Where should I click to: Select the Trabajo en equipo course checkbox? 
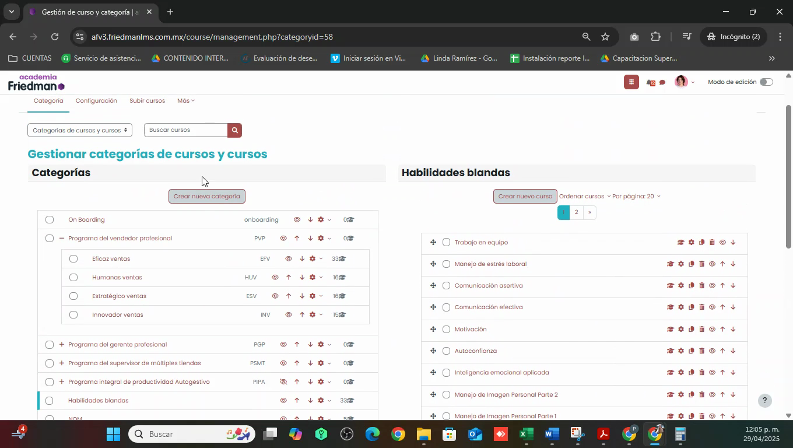tap(447, 242)
